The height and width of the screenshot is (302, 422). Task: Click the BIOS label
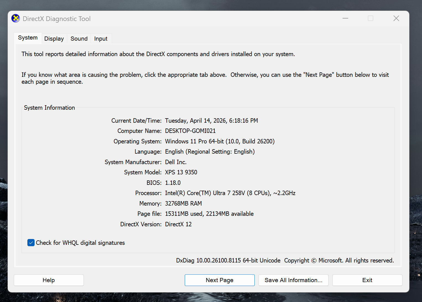(154, 183)
